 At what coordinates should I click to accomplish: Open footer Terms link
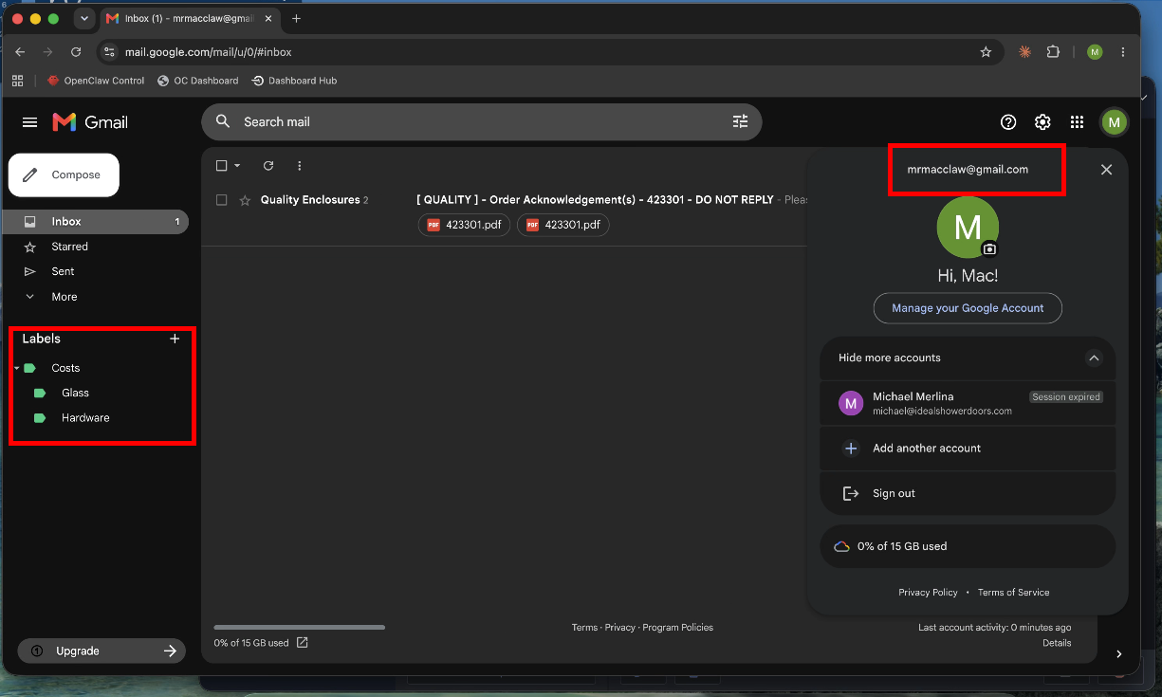tap(584, 628)
